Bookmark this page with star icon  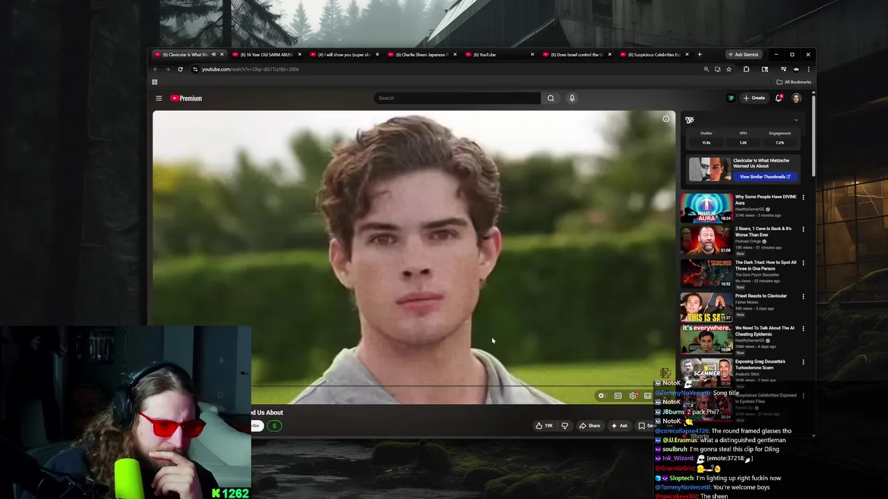tap(728, 69)
